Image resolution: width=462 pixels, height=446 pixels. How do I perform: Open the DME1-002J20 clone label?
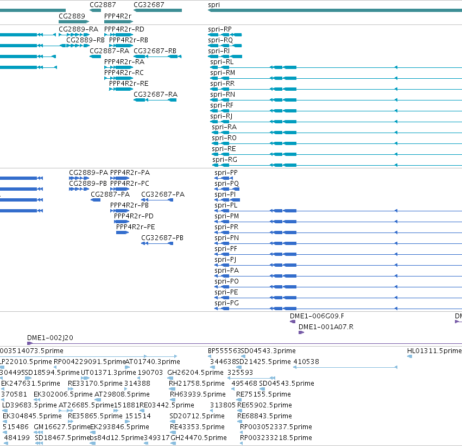pos(50,338)
